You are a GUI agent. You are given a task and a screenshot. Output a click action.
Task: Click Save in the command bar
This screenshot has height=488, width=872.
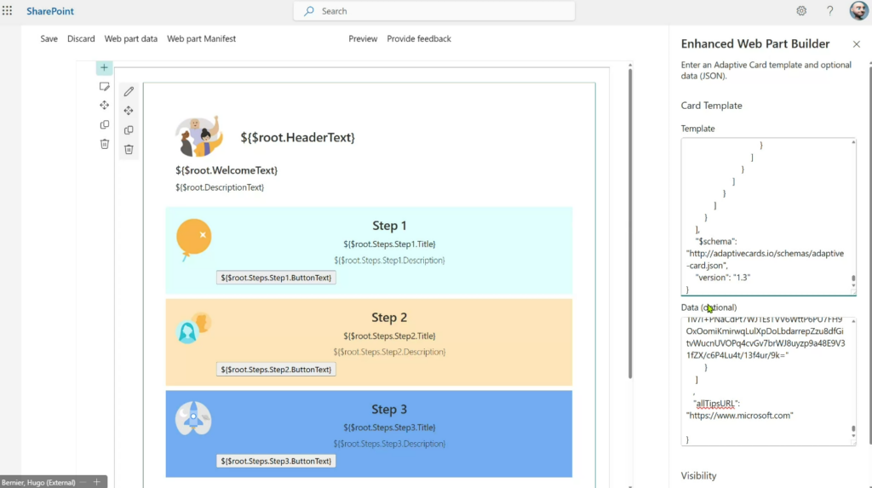tap(49, 39)
